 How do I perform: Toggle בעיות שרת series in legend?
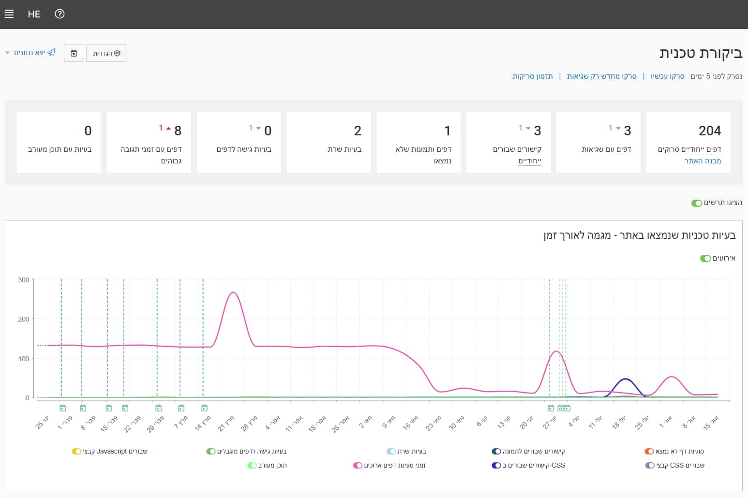[x=391, y=452]
